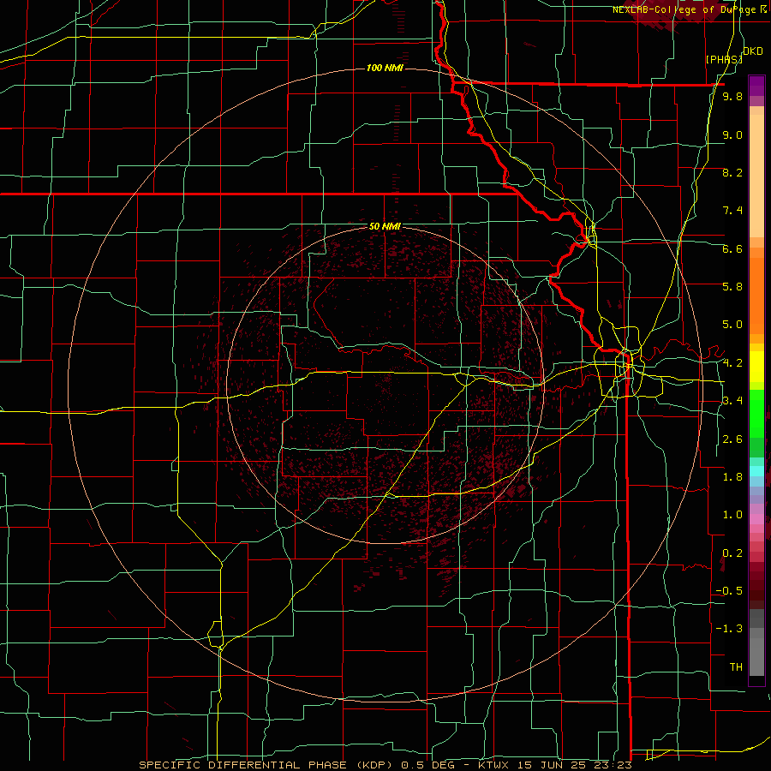Select the -0.5 scale value
Screen dimensions: 771x771
coord(729,591)
